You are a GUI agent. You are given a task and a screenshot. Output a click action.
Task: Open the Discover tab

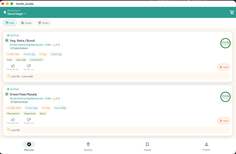[29, 146]
